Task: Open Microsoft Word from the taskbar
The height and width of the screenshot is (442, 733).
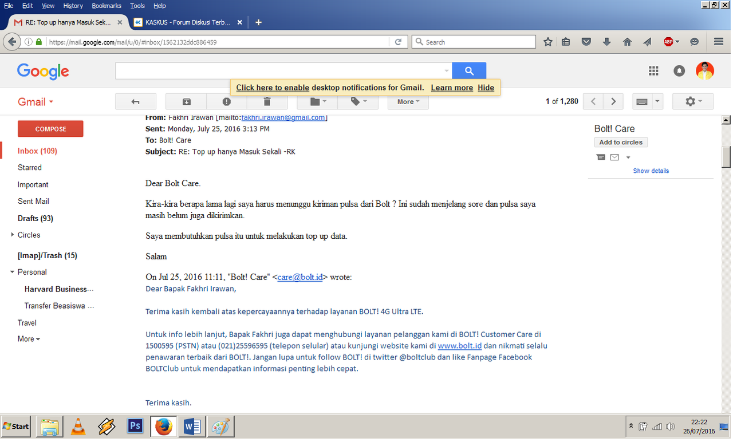Action: 192,426
